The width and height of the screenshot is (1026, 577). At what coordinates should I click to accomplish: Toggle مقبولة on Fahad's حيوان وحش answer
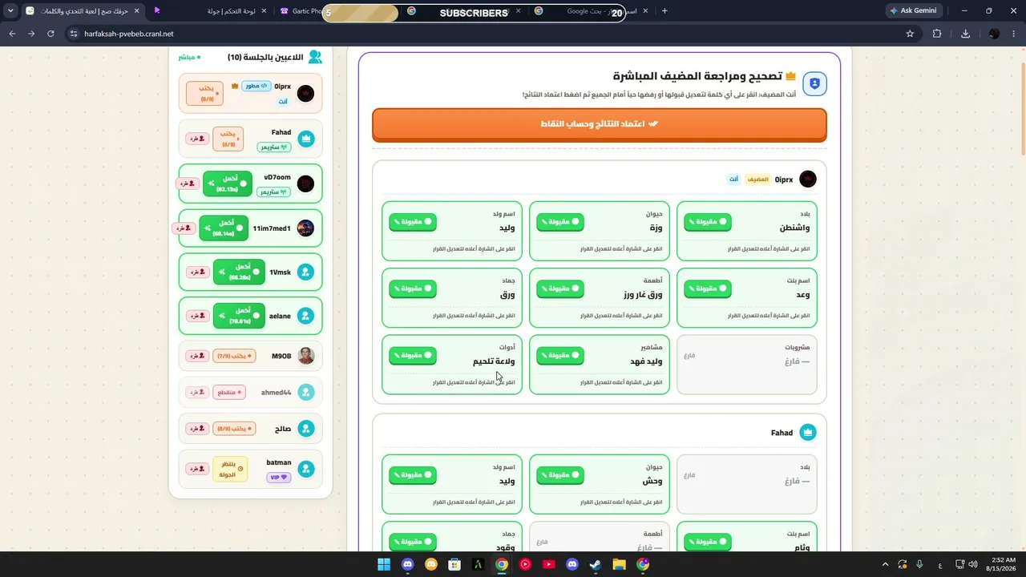[560, 475]
